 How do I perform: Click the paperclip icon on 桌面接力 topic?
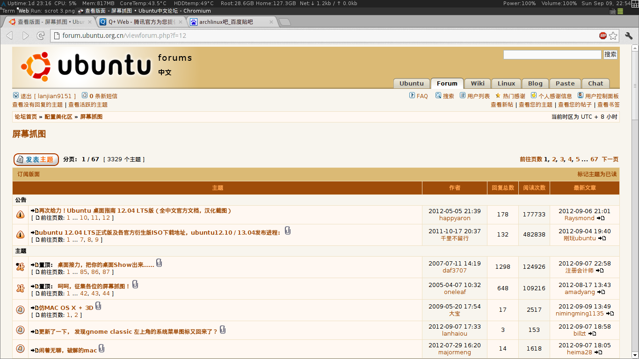(x=159, y=263)
